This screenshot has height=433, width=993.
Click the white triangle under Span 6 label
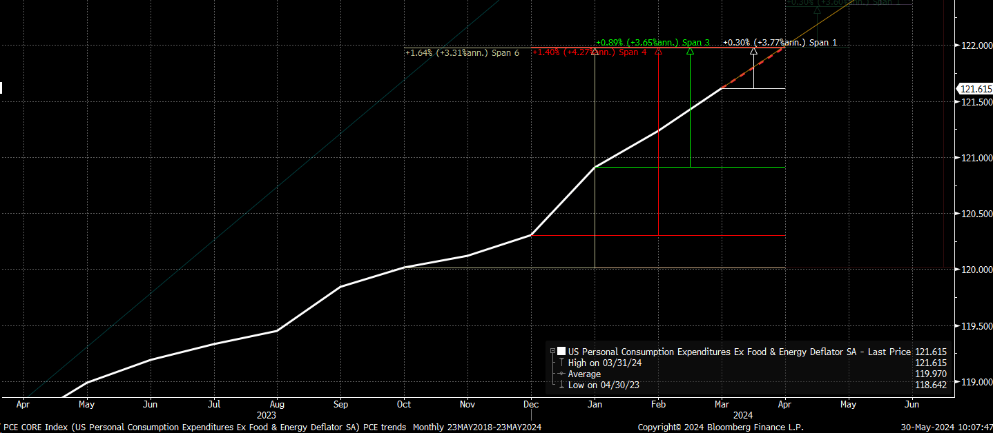pyautogui.click(x=594, y=52)
